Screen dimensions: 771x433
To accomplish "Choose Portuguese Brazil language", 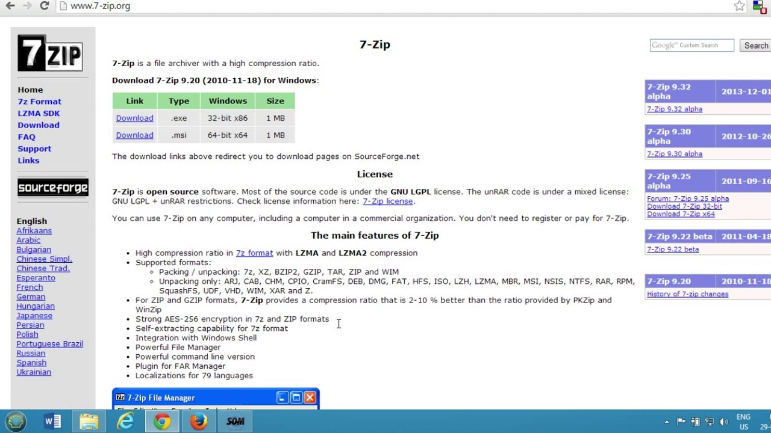I will [x=50, y=344].
